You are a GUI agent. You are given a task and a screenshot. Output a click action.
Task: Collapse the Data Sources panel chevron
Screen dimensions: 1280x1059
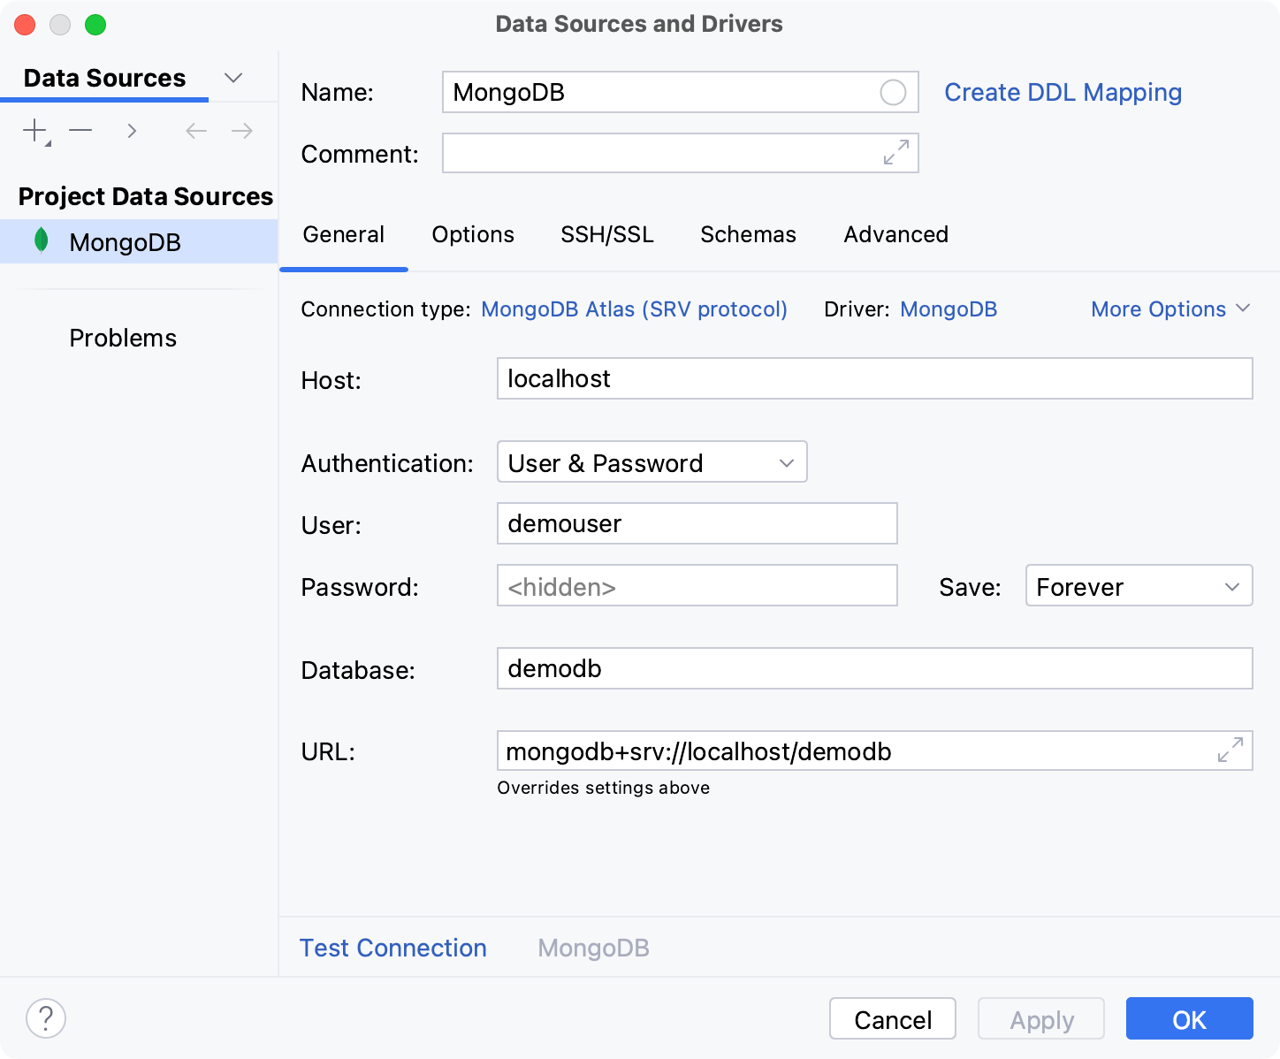tap(232, 78)
